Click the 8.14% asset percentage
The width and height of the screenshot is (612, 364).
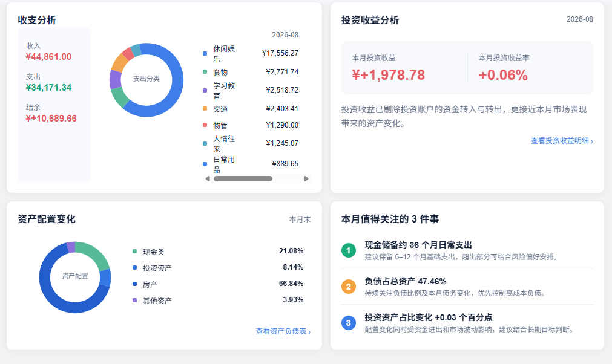pos(293,267)
